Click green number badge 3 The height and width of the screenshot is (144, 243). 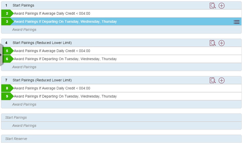7,21
